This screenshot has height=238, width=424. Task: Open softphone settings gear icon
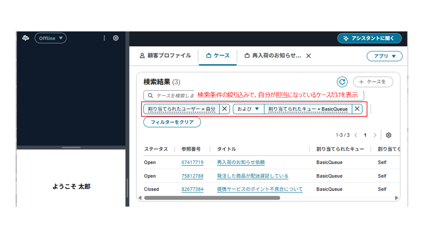coord(116,38)
